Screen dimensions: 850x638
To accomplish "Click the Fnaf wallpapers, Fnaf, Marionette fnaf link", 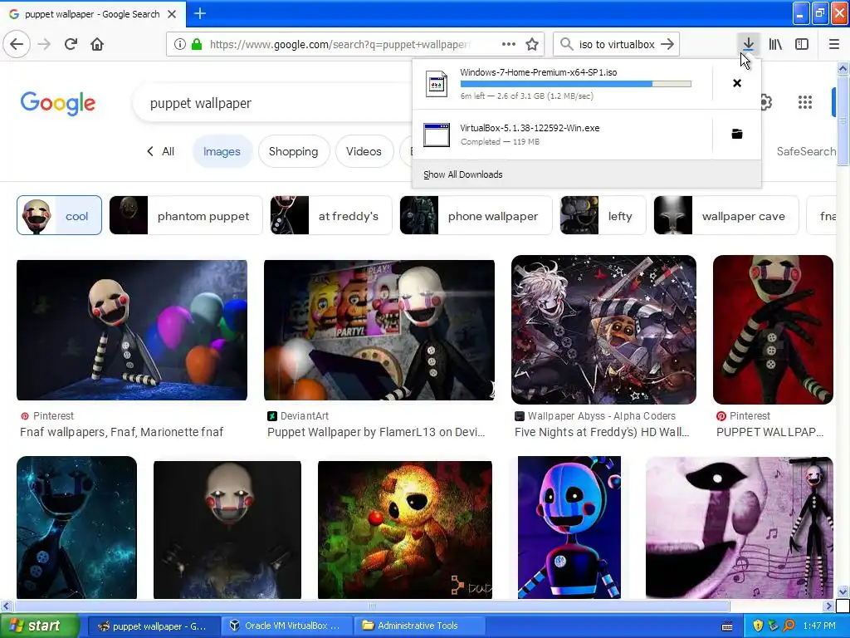I will pyautogui.click(x=121, y=432).
